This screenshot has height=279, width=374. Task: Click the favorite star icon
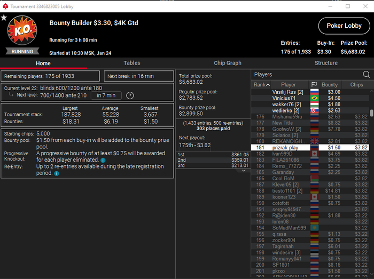pyautogui.click(x=4, y=18)
